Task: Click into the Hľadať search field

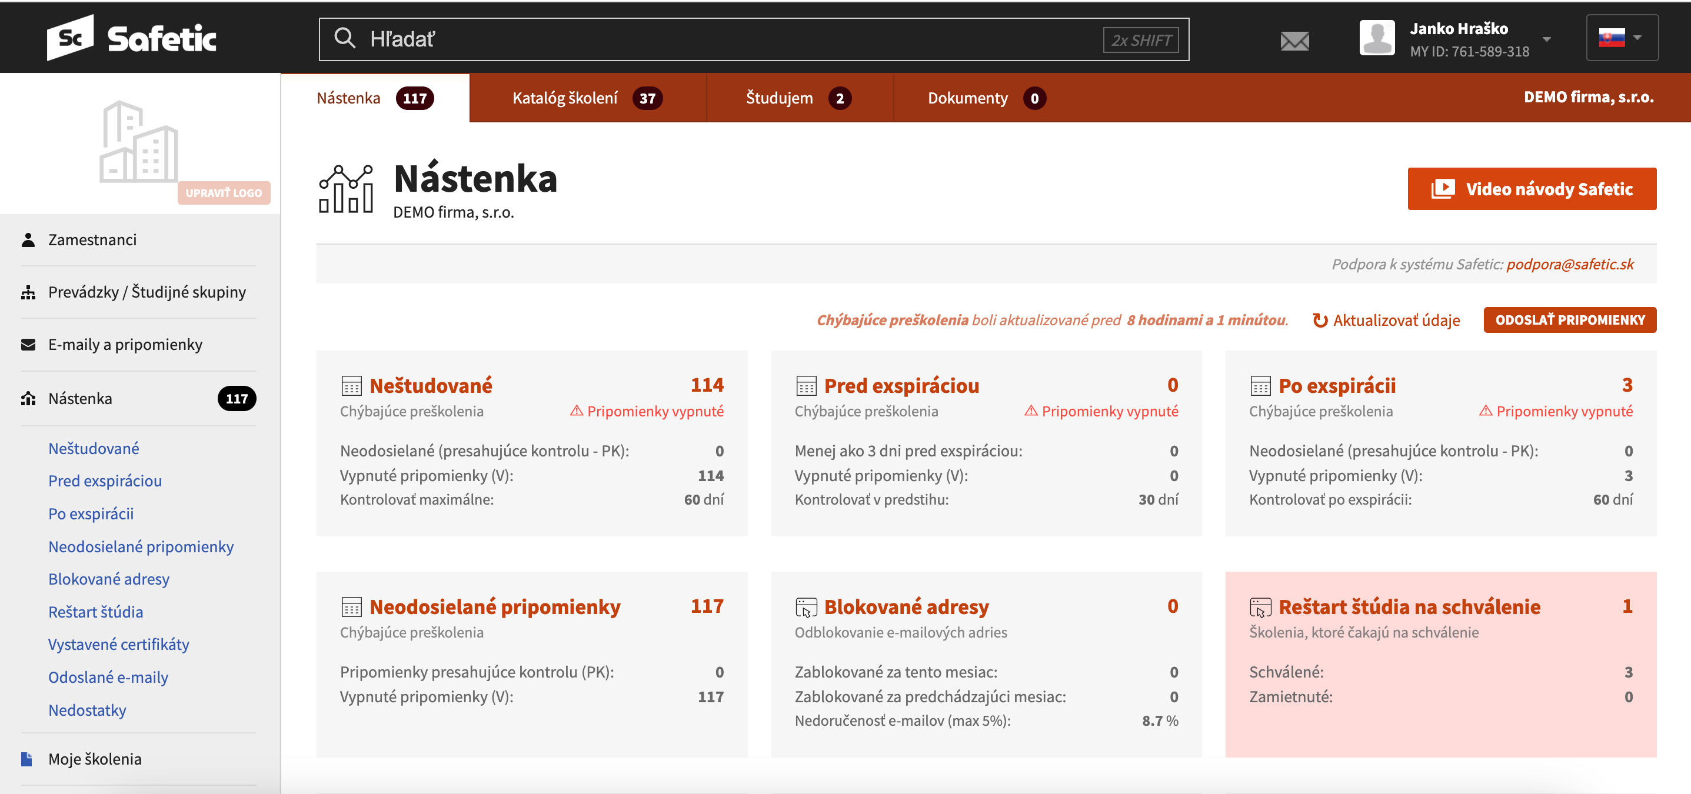Action: point(754,39)
